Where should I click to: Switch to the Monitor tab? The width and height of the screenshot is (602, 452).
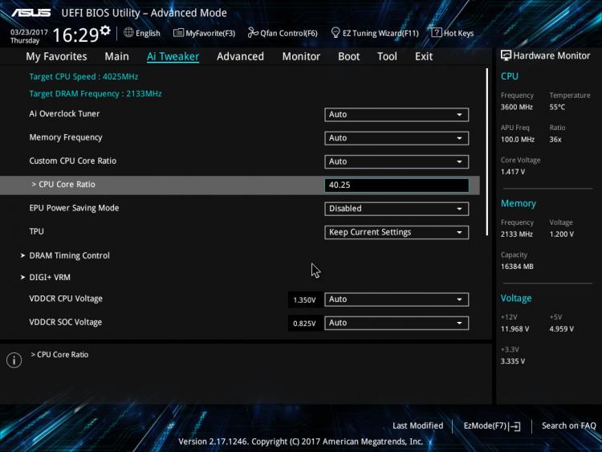point(301,56)
